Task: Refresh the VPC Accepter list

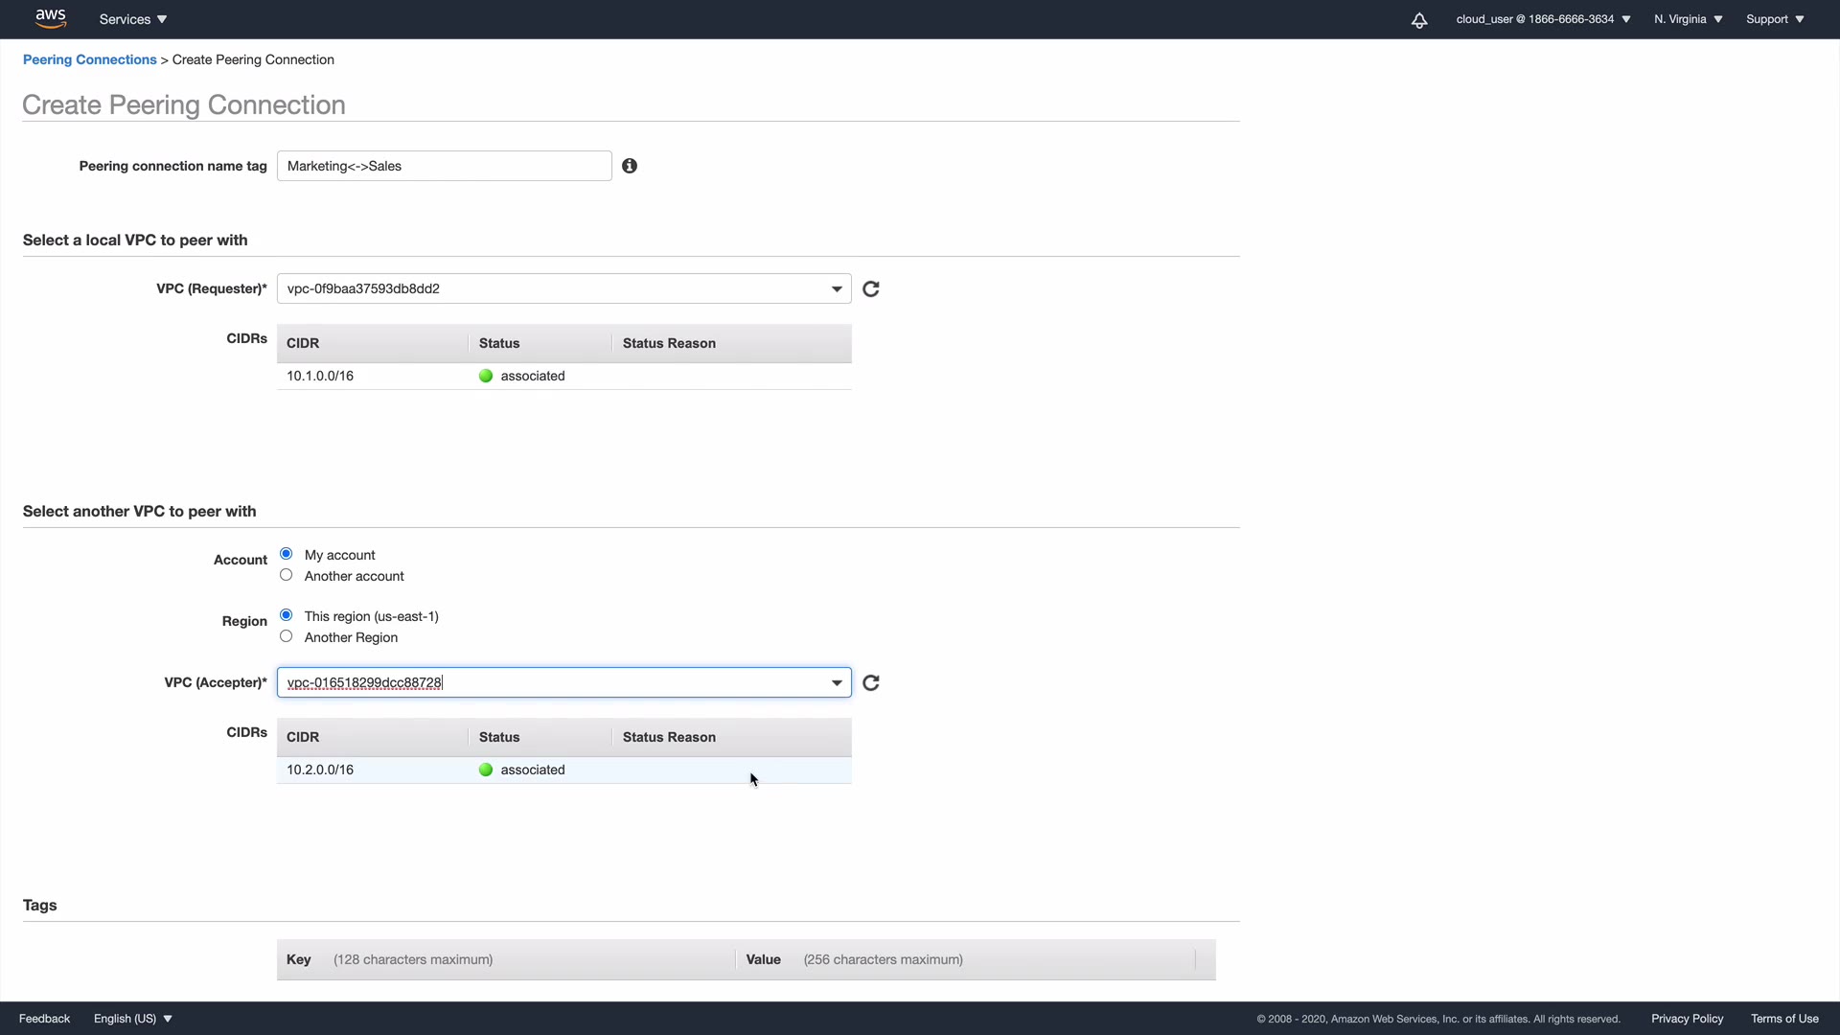Action: point(871,683)
